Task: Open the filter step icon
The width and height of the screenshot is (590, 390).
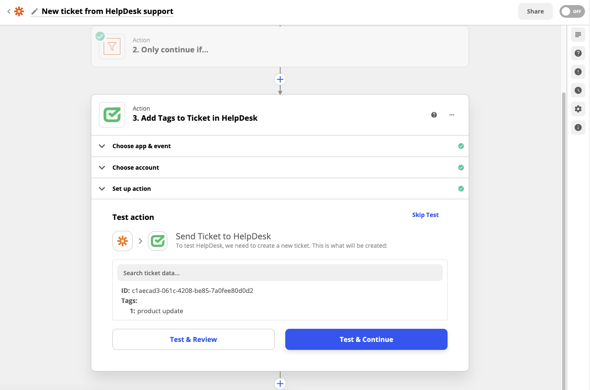Action: click(112, 46)
